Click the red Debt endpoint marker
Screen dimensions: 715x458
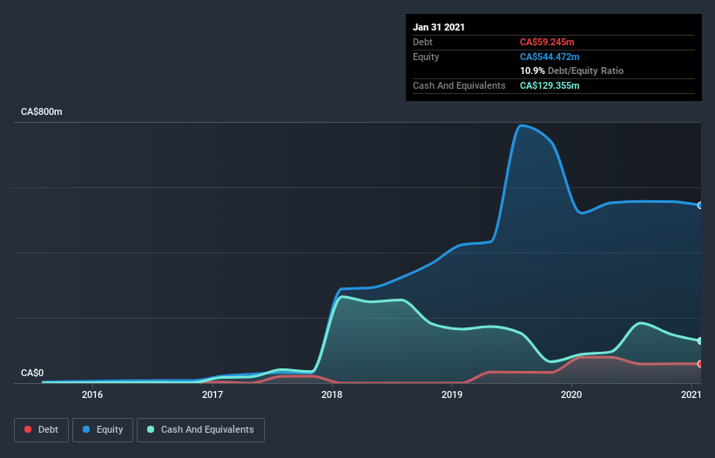pyautogui.click(x=700, y=364)
